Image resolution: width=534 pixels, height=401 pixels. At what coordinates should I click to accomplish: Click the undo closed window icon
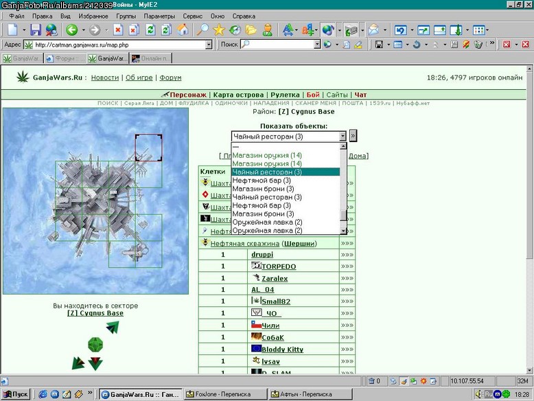pyautogui.click(x=401, y=30)
